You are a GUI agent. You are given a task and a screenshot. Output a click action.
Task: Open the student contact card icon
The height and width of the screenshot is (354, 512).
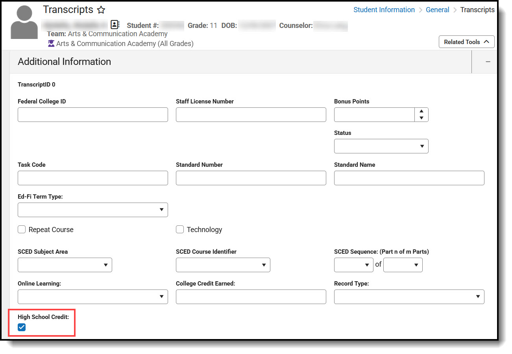pos(115,25)
